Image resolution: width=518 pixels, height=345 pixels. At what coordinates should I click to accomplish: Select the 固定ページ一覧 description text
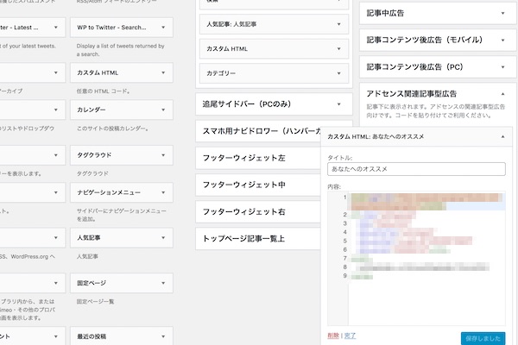[x=95, y=301]
